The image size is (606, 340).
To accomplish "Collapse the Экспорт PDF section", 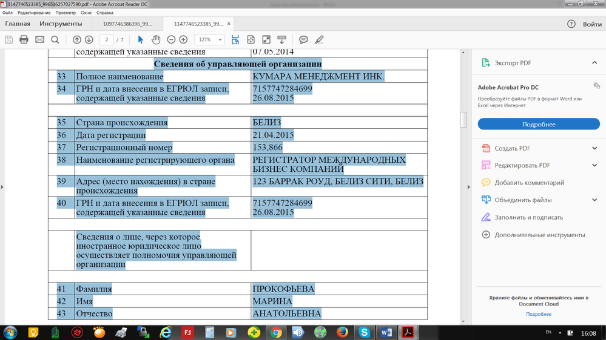I will coord(595,63).
